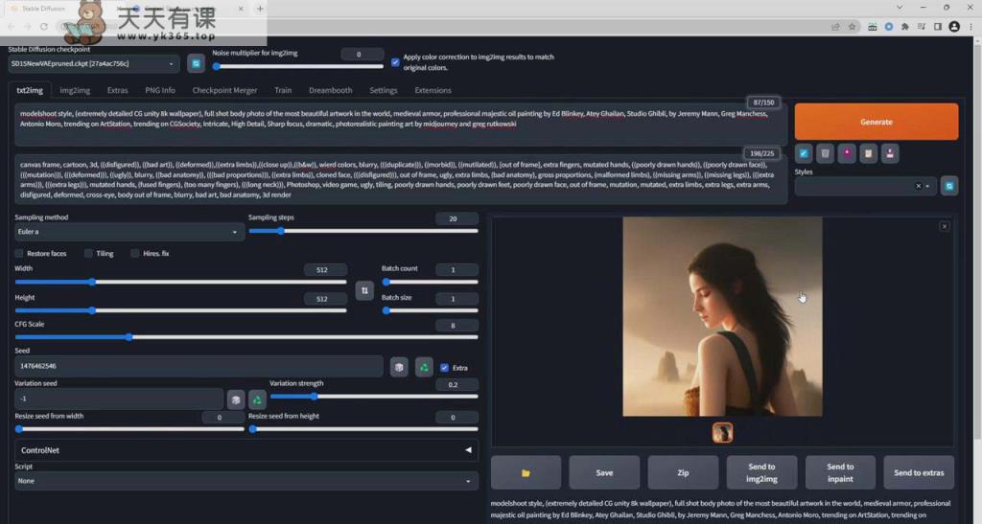Reuse last seed with recycle icon
The height and width of the screenshot is (524, 982).
click(424, 367)
